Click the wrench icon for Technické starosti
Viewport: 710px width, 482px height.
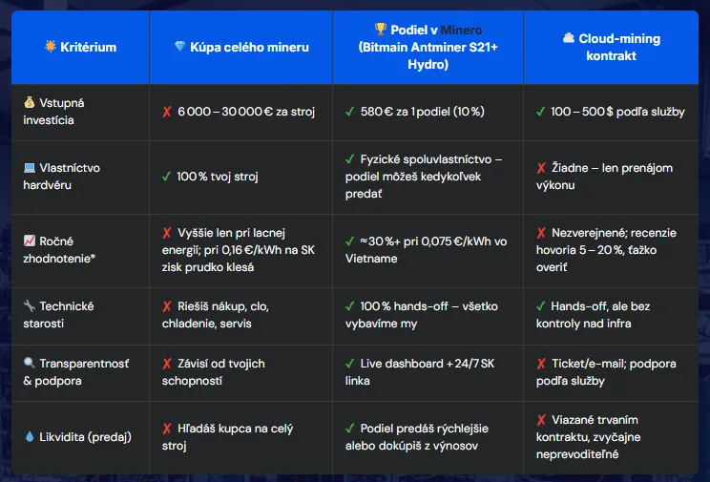30,306
